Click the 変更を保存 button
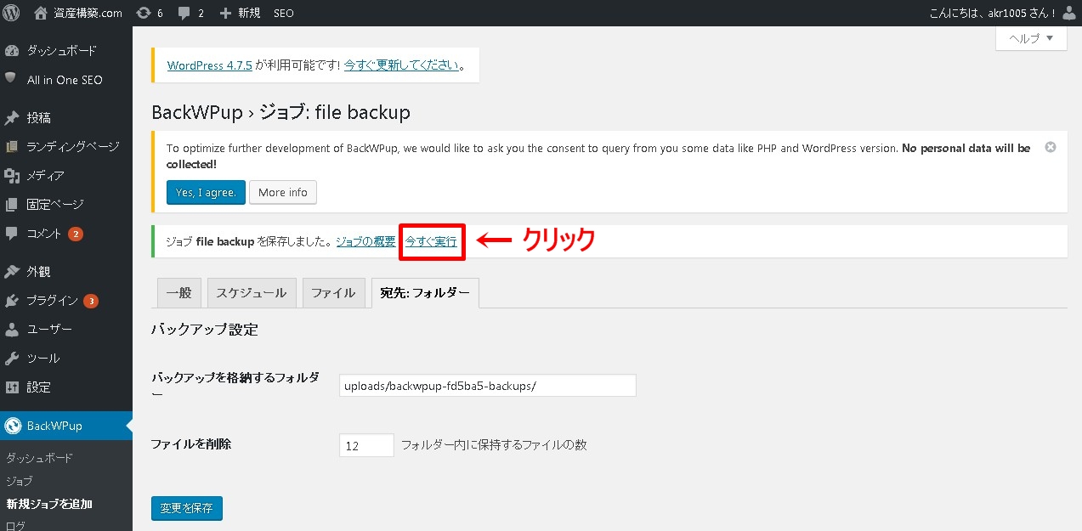 point(187,508)
